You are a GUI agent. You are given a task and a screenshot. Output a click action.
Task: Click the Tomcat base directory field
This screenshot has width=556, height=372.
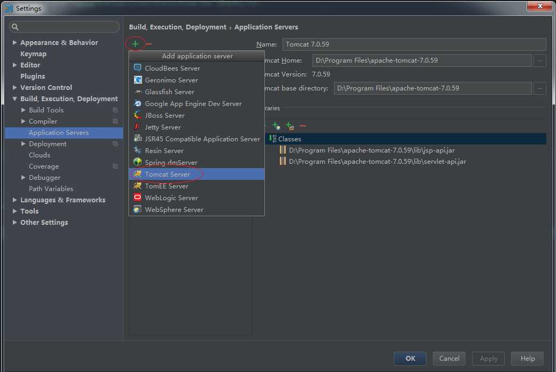(432, 88)
